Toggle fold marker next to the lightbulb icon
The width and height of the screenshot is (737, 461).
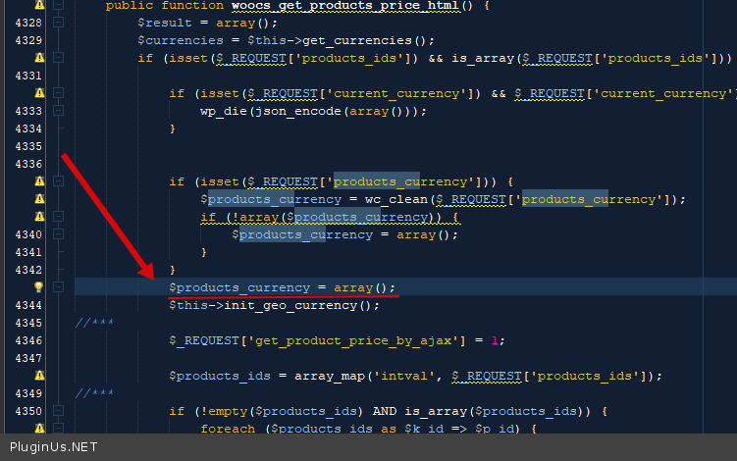pos(58,287)
